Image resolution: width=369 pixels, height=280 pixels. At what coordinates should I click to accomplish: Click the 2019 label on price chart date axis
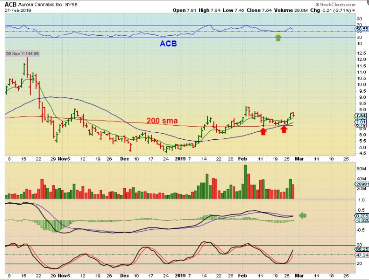coord(180,159)
